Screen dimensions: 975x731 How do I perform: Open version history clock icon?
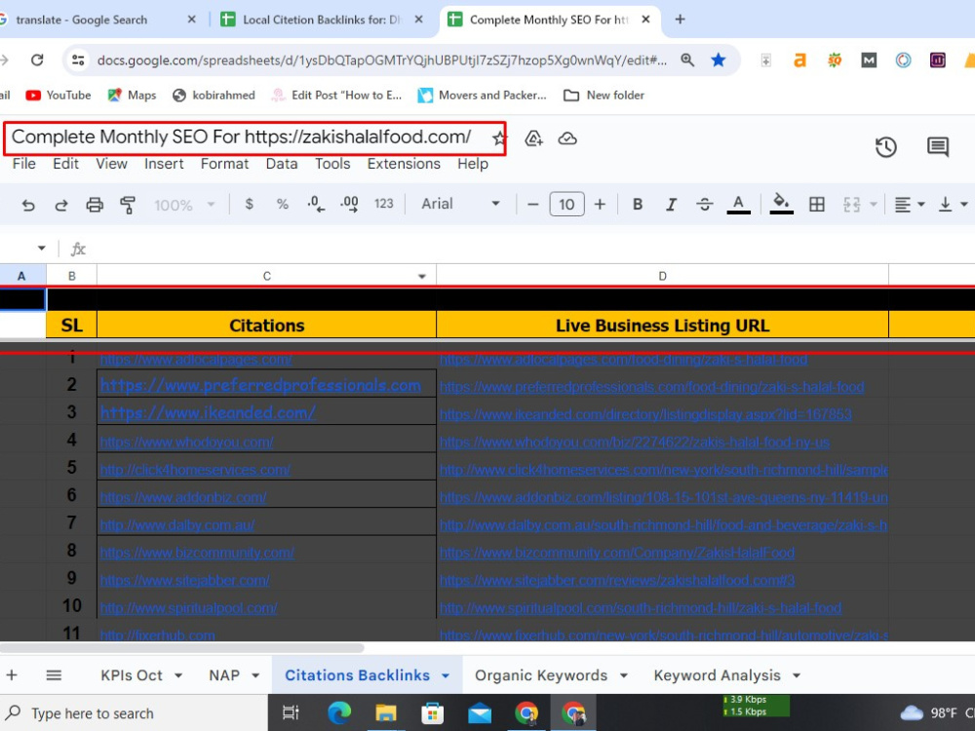coord(885,147)
